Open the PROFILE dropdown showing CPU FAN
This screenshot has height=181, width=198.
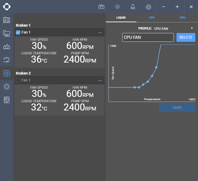click(x=174, y=28)
